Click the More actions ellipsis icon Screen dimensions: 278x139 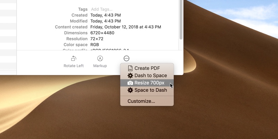tap(126, 58)
